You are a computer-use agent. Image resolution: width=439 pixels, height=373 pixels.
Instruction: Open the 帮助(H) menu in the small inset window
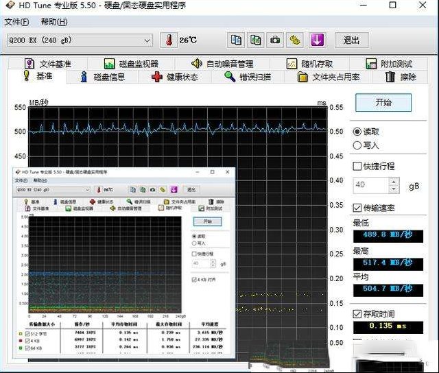click(x=40, y=180)
